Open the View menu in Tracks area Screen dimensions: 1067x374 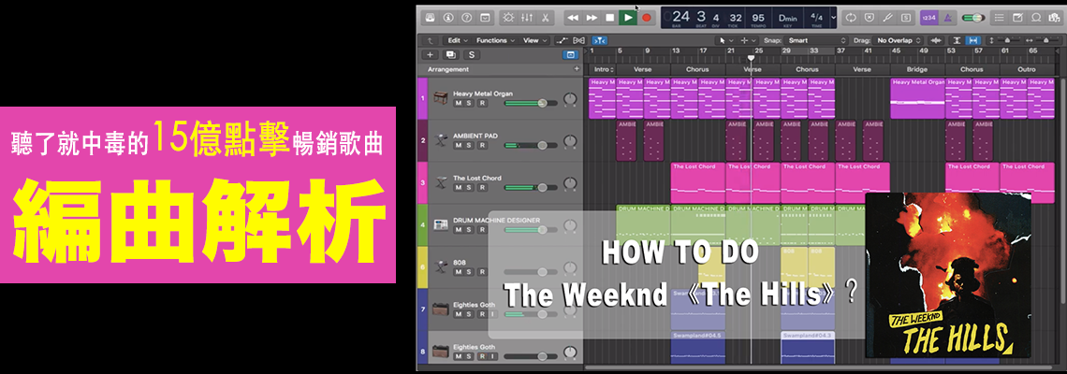(x=534, y=41)
